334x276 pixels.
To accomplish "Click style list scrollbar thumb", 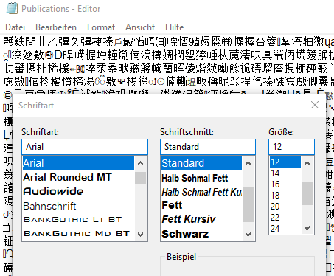I will (x=248, y=204).
